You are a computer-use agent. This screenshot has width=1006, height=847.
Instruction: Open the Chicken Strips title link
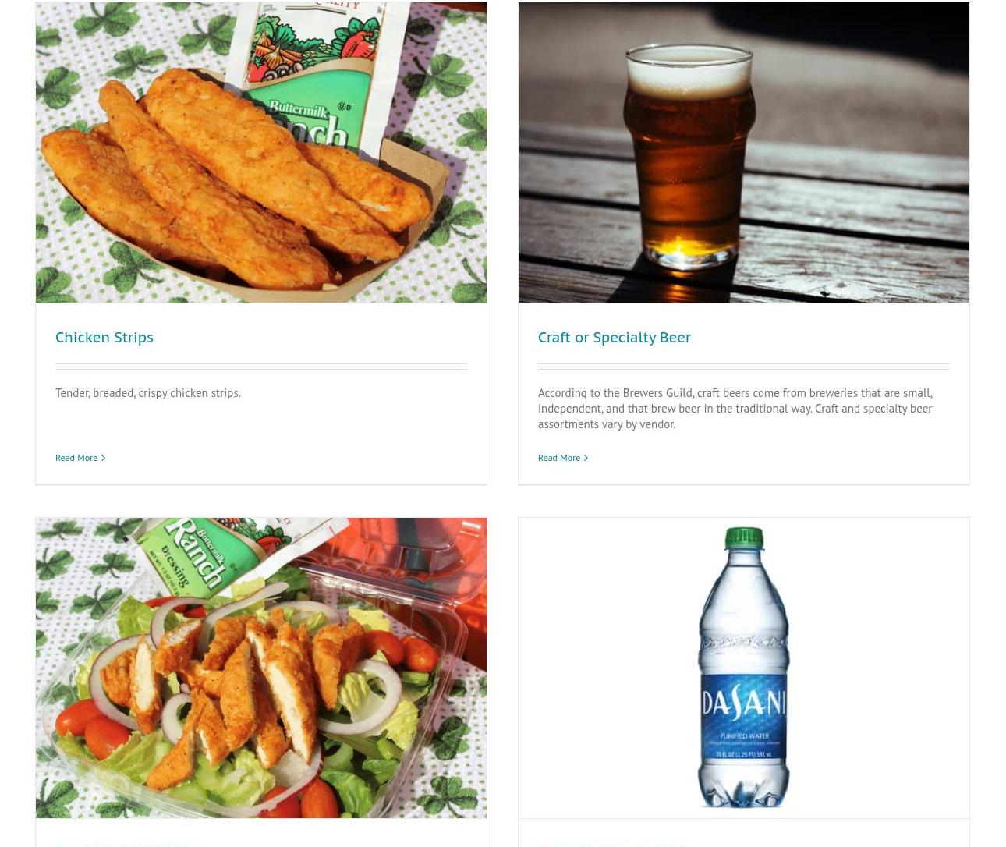click(104, 337)
